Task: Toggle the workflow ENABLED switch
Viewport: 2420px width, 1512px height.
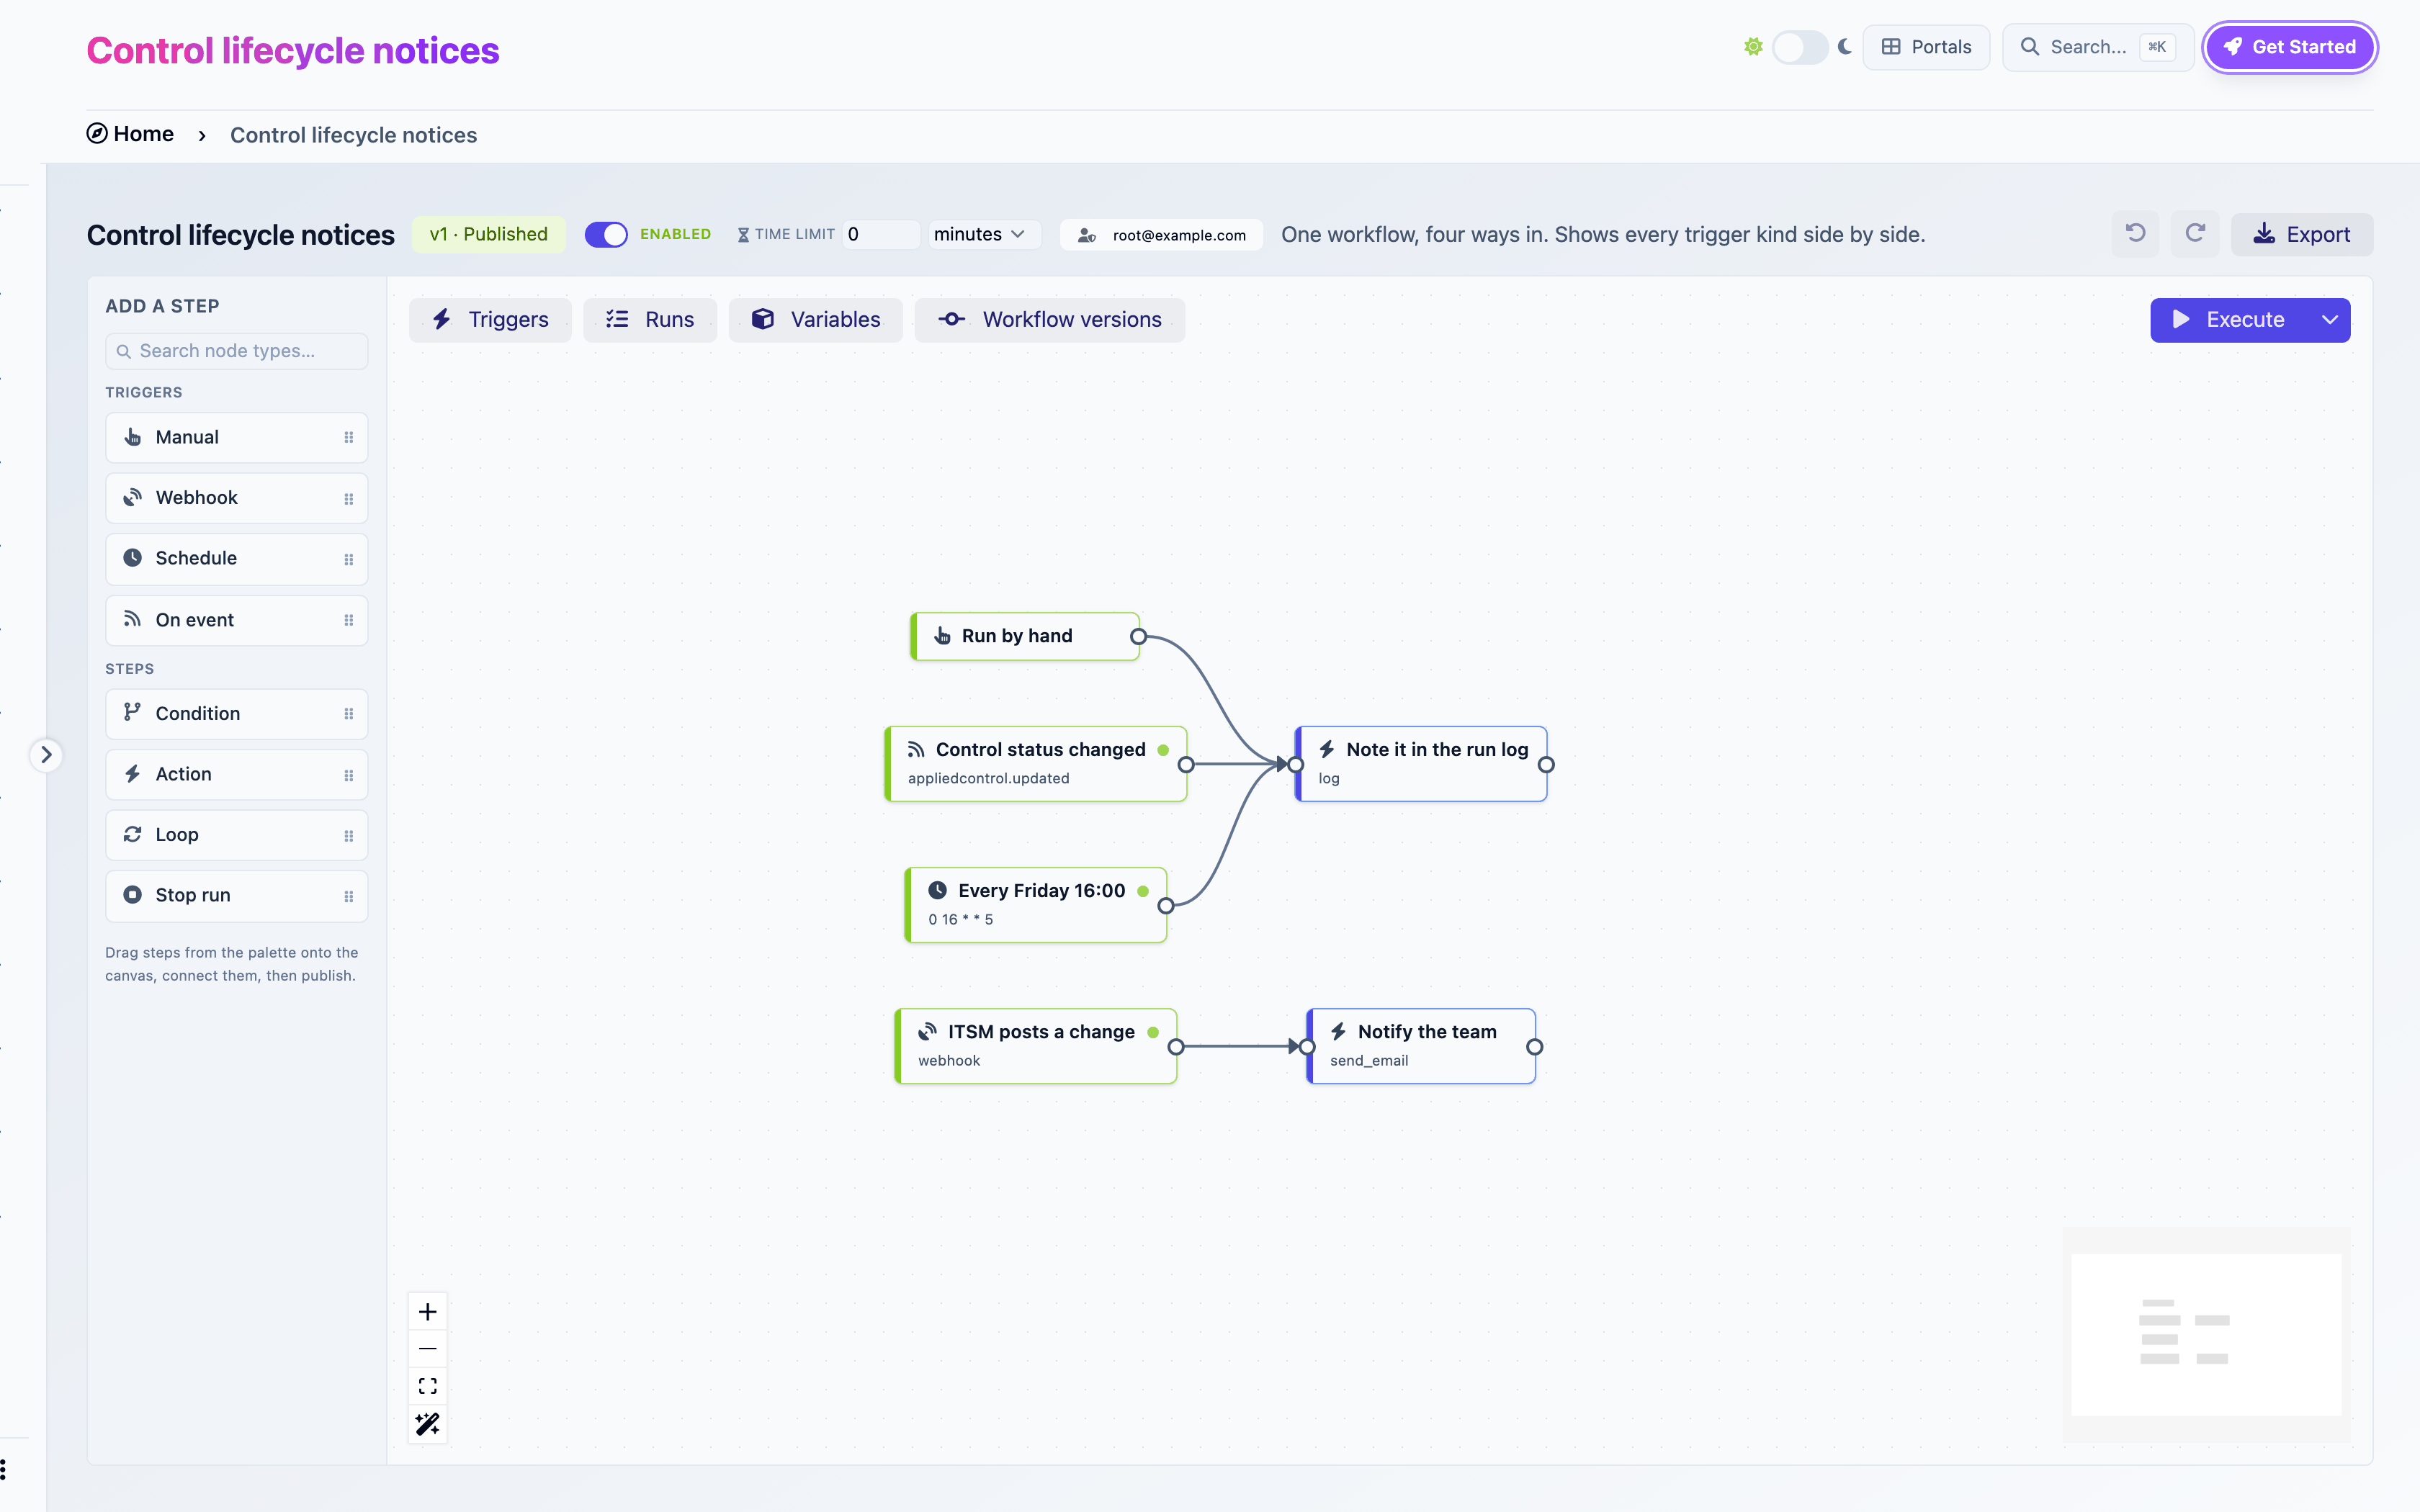Action: click(606, 234)
